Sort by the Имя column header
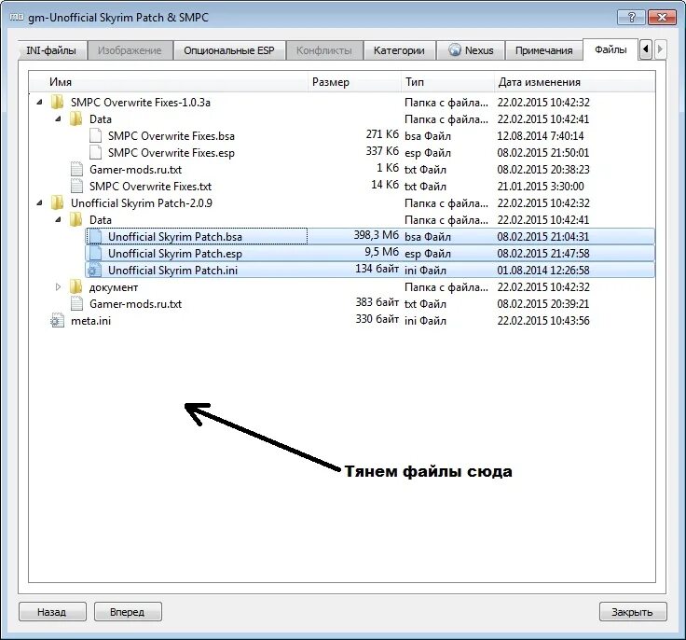Screen dimensions: 686x640 point(169,82)
